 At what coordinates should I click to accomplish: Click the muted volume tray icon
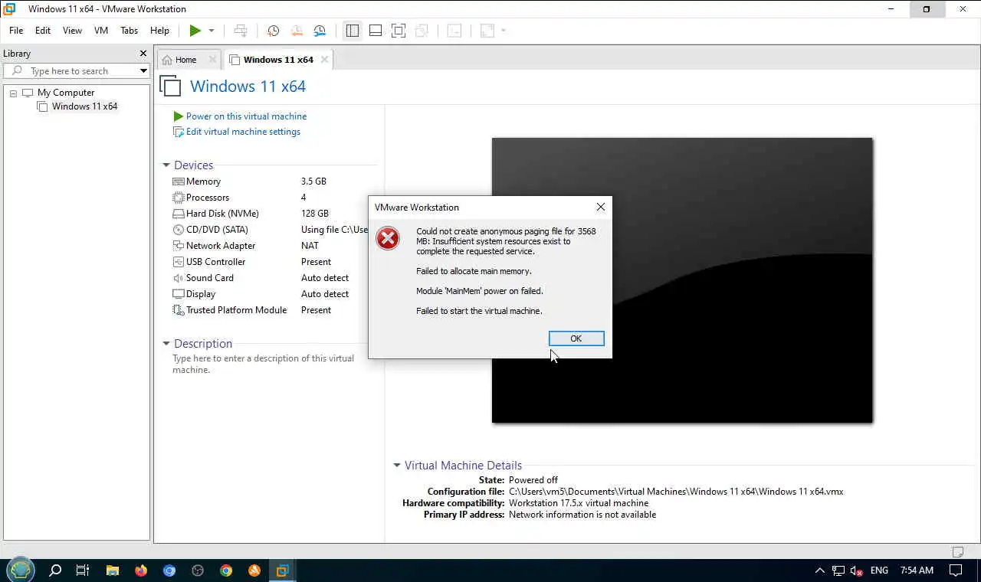[x=857, y=571]
